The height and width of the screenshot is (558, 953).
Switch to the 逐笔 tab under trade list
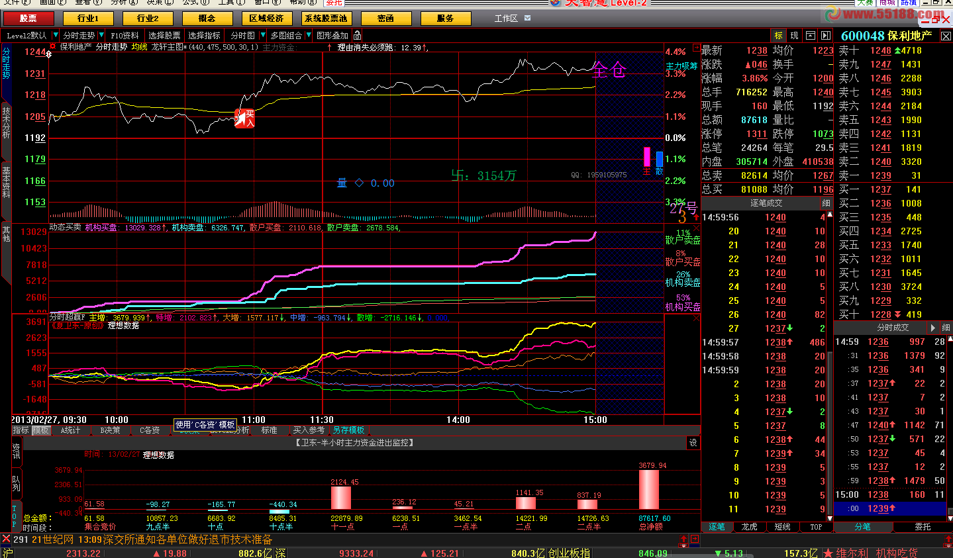[x=717, y=527]
